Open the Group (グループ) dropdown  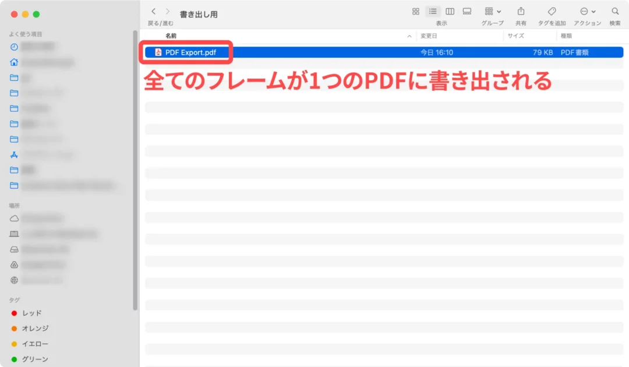click(x=492, y=12)
